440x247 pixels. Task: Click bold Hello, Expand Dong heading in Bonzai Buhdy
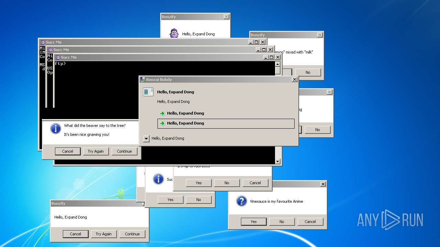point(176,92)
